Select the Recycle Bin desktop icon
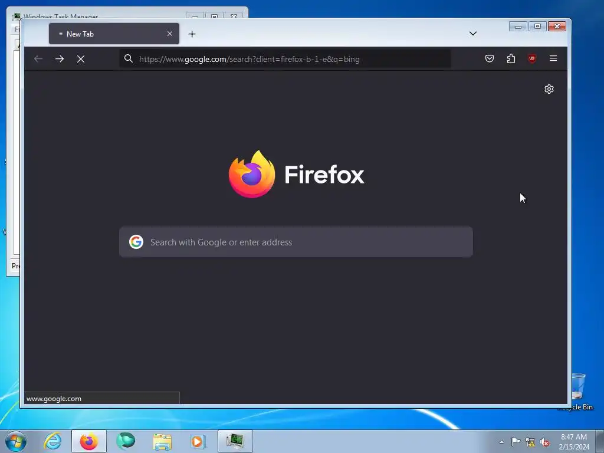The image size is (604, 453). pos(578,392)
